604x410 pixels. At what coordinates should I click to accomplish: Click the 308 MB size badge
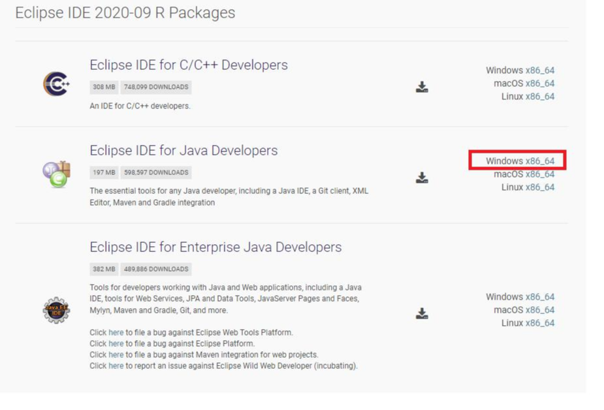pyautogui.click(x=104, y=87)
